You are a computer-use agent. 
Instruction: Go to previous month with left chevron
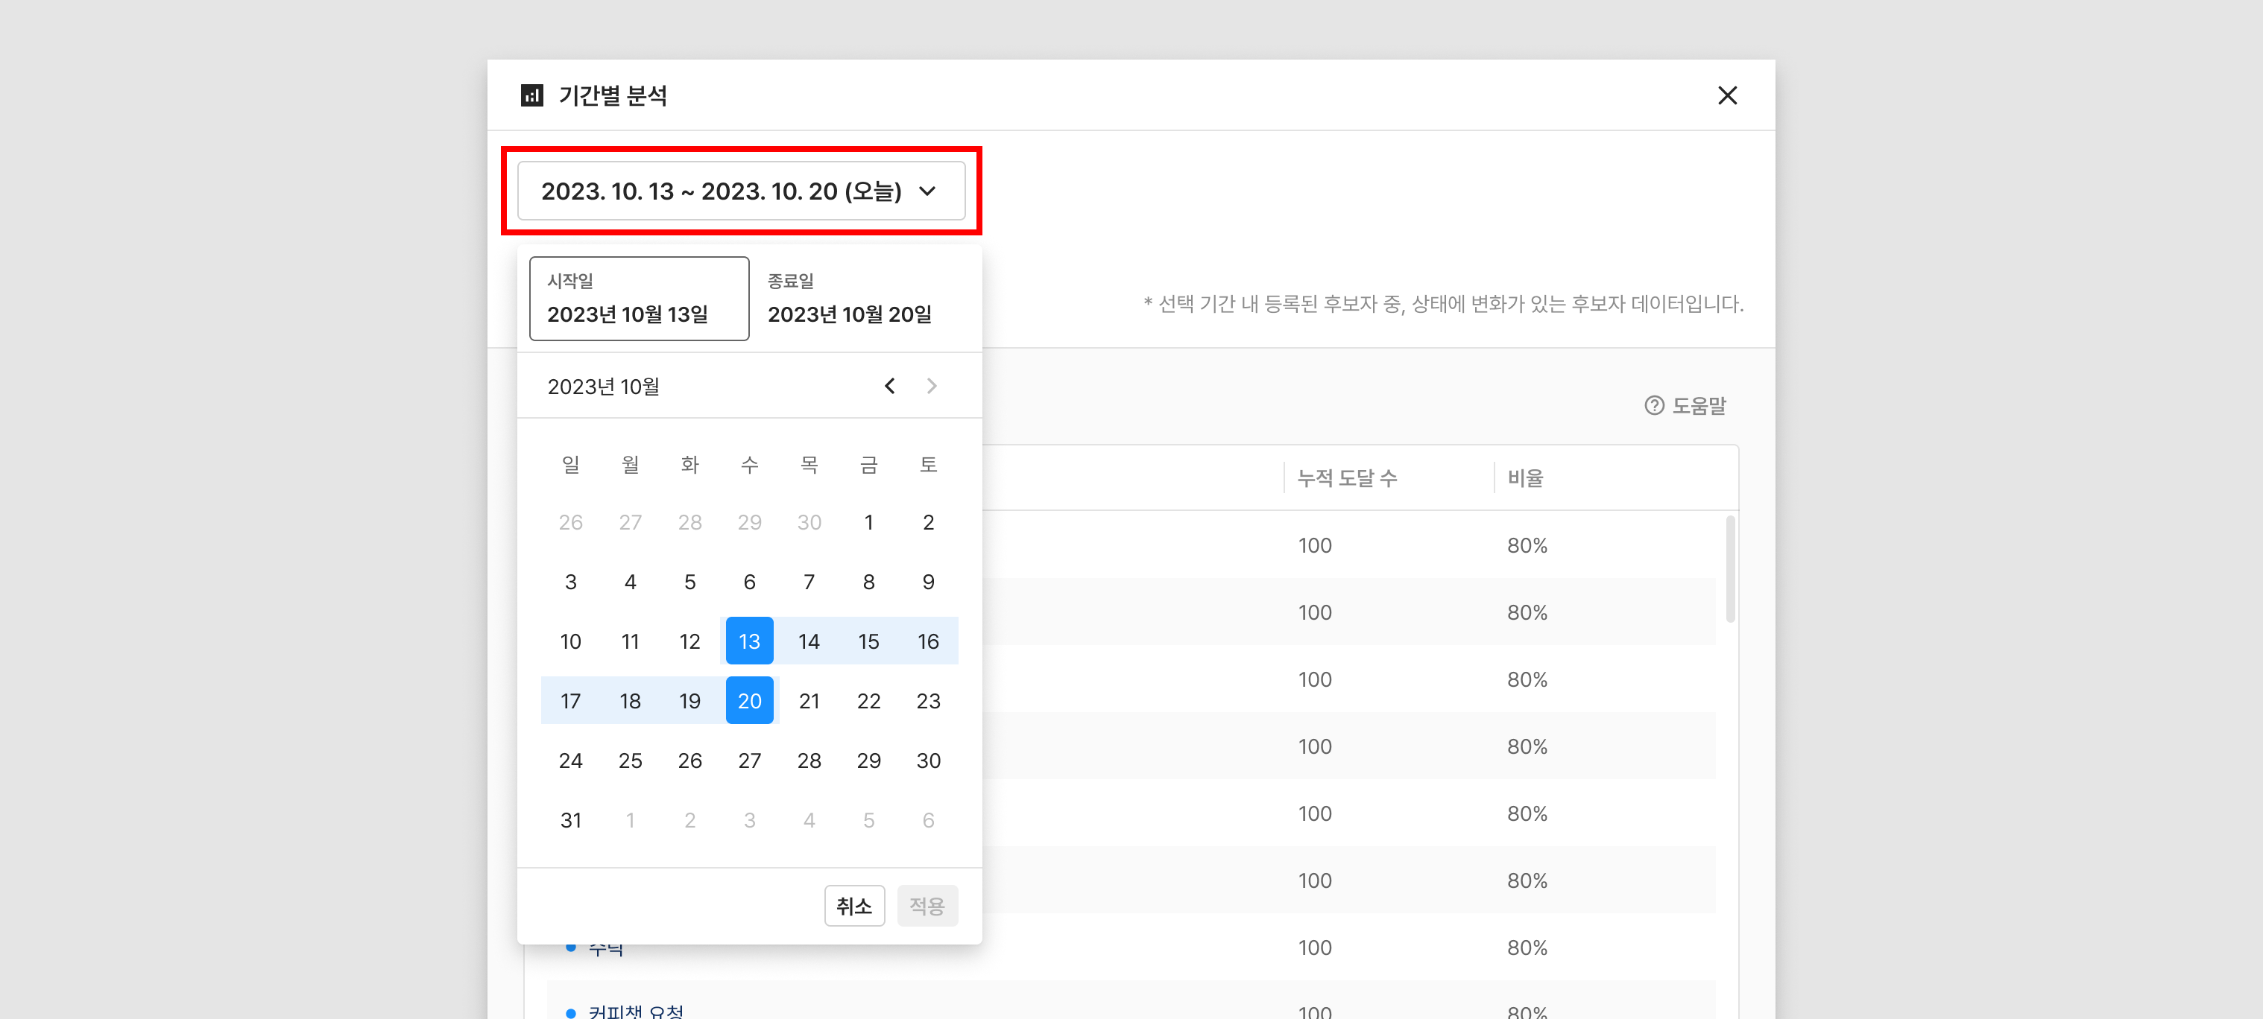tap(889, 386)
